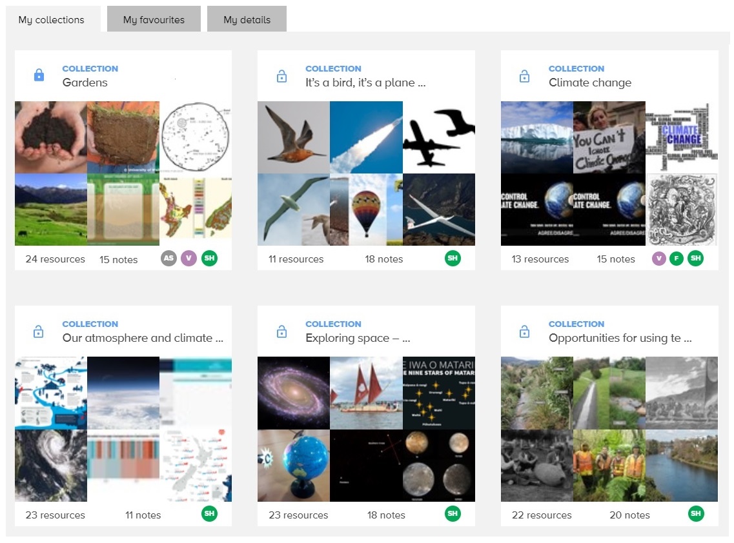Click the SH avatar on Exploring space collection

click(453, 513)
